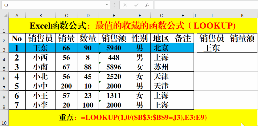The image size is (258, 126).
Task: Click the cell with value 200
Action: coord(67,86)
